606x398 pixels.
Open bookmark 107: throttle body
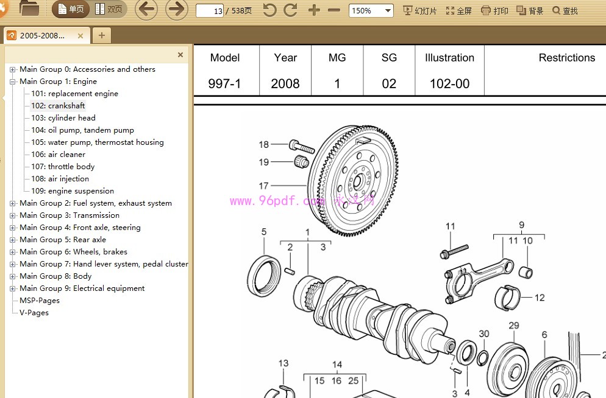click(63, 166)
